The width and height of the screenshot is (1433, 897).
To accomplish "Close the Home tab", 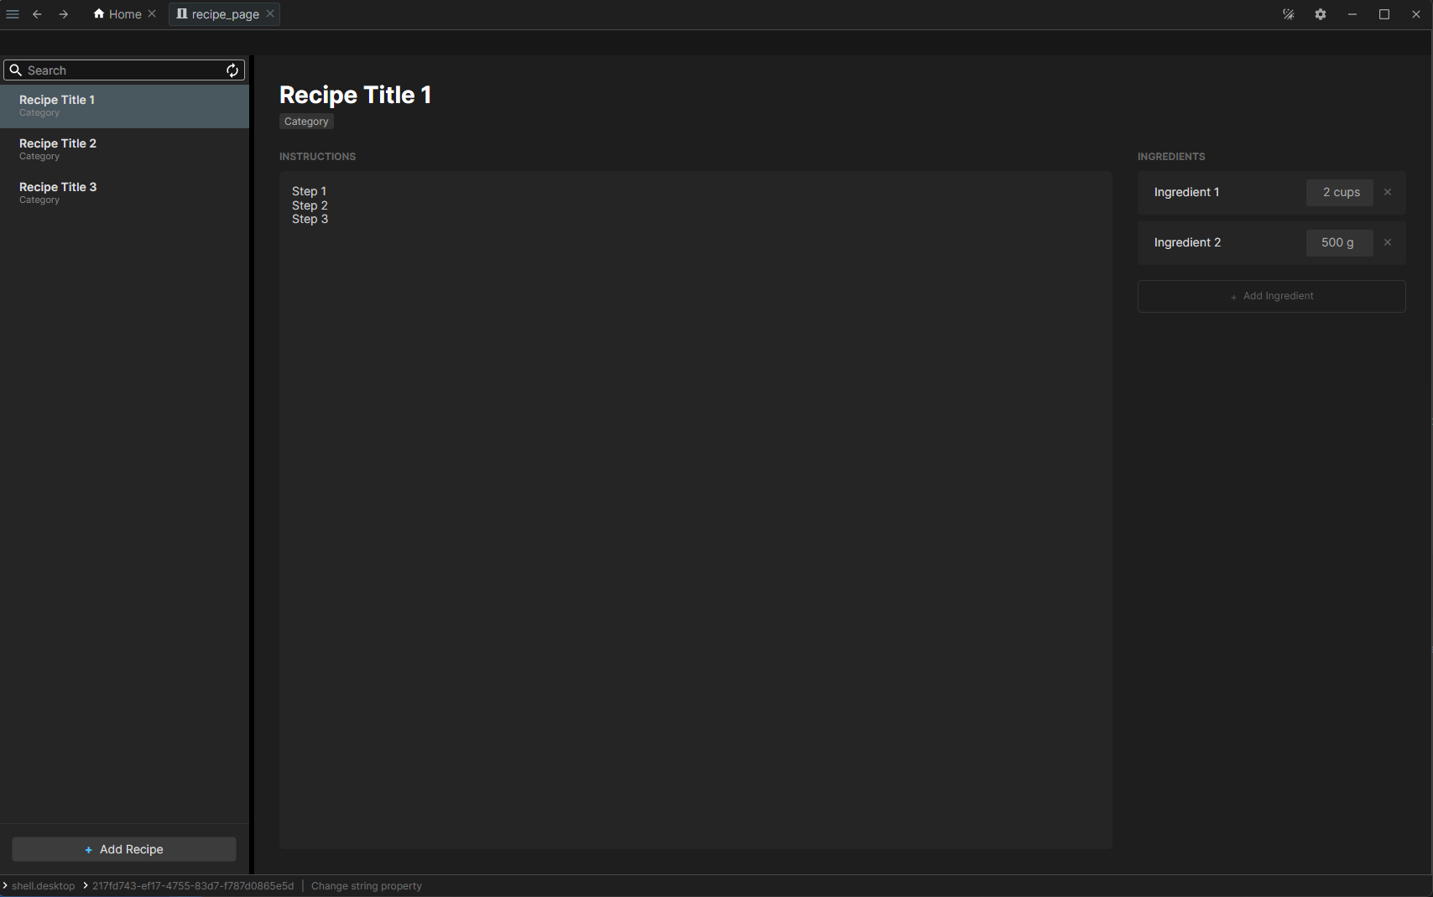I will click(152, 13).
